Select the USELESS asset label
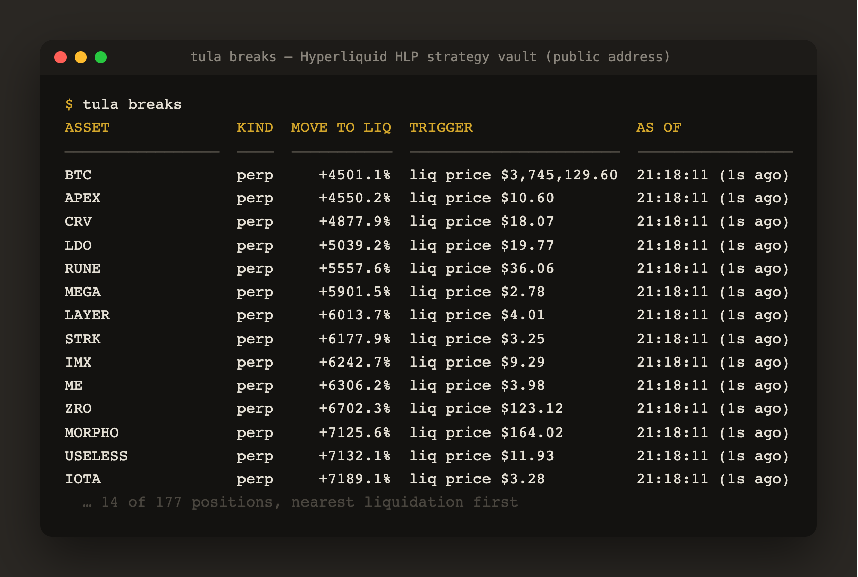 (x=96, y=456)
